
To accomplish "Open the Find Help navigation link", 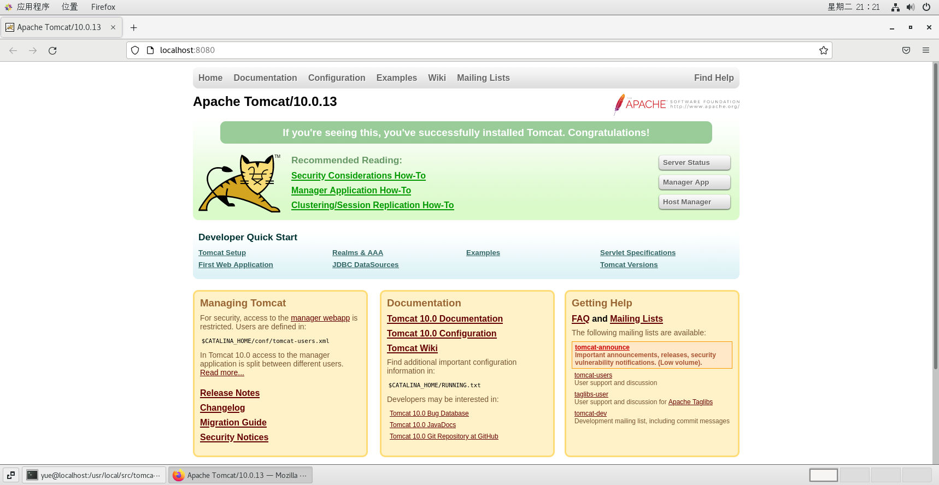I will tap(714, 78).
